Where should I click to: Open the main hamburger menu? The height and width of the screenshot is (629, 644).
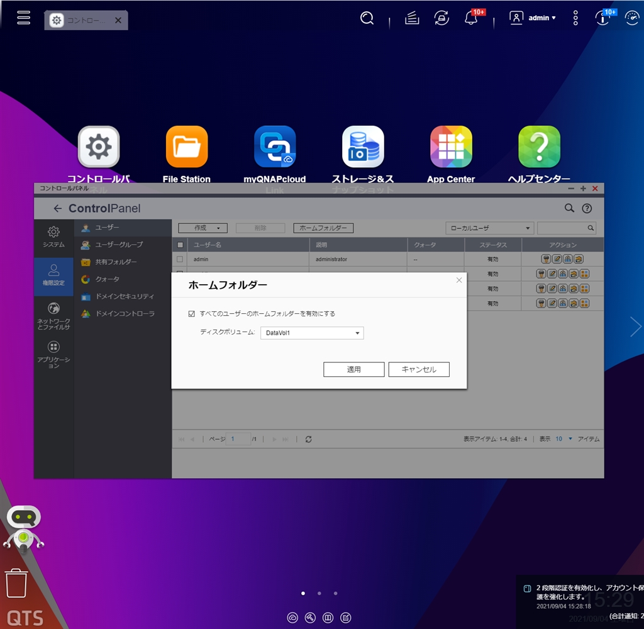coord(23,18)
